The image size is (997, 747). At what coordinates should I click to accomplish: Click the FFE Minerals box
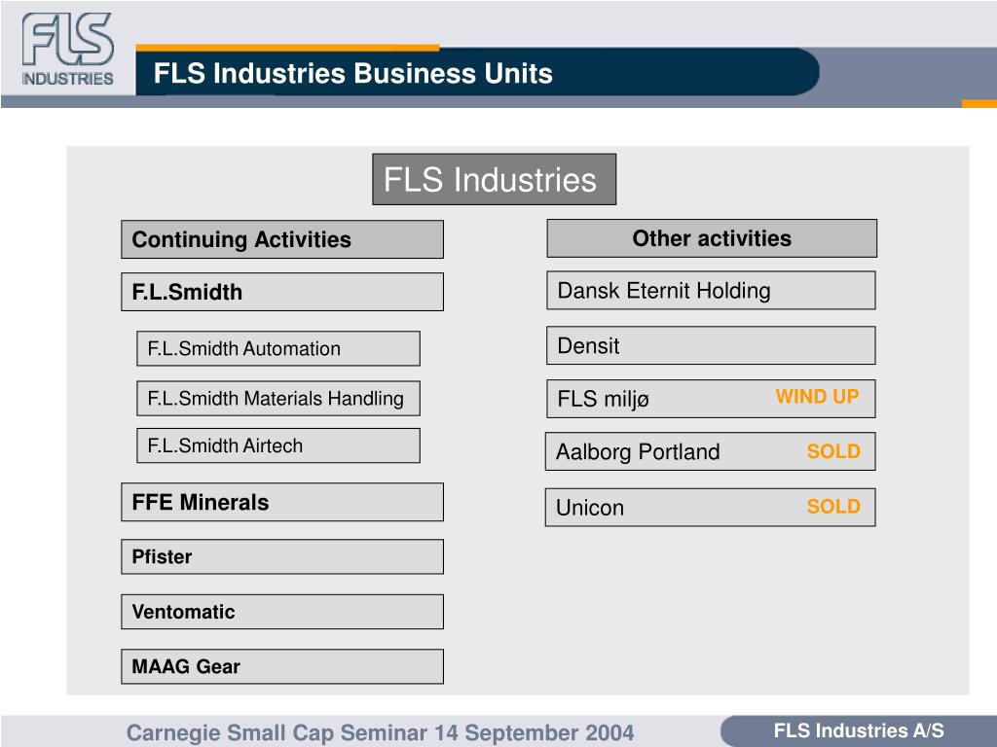pos(282,502)
